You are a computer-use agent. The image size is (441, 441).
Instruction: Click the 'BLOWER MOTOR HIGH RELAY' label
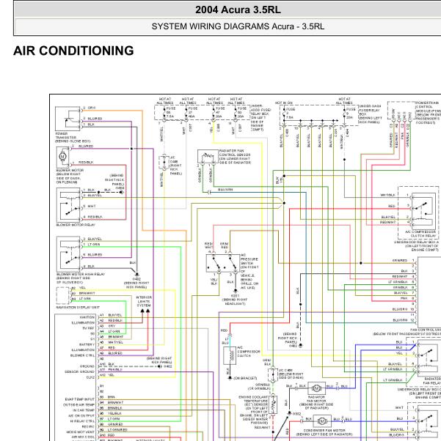[x=81, y=274]
